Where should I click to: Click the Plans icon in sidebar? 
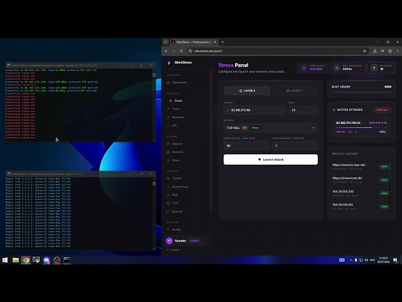coord(168,160)
